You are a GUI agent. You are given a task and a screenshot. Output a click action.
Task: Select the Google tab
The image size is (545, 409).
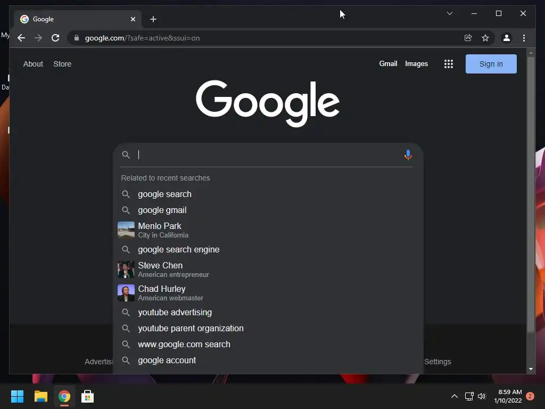coord(78,19)
